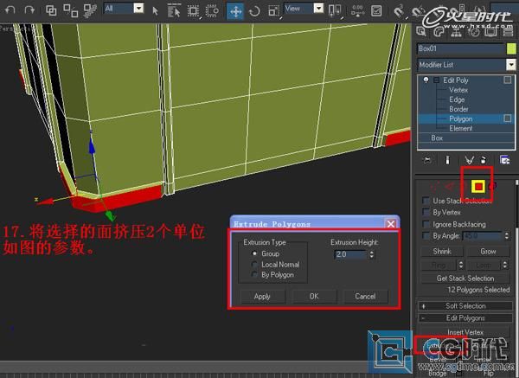Viewport: 519px width, 378px height.
Task: Toggle keyboard shortcut override icon
Action: pyautogui.click(x=376, y=11)
